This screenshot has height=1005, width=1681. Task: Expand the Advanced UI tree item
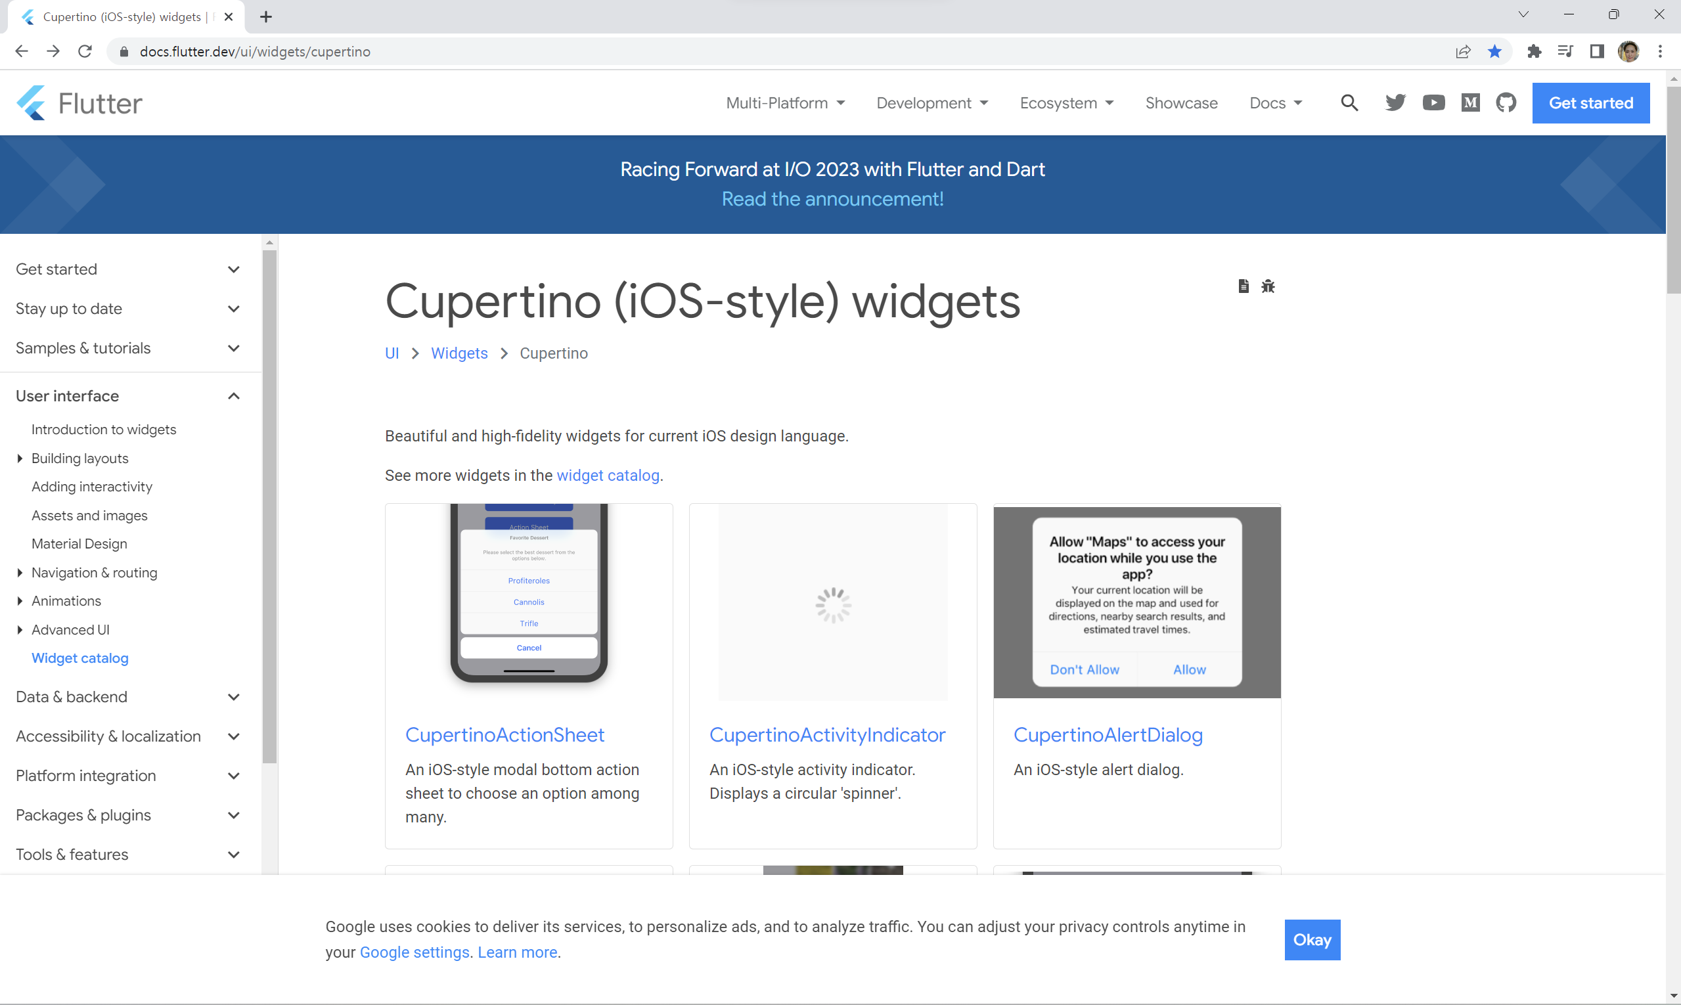click(x=20, y=630)
